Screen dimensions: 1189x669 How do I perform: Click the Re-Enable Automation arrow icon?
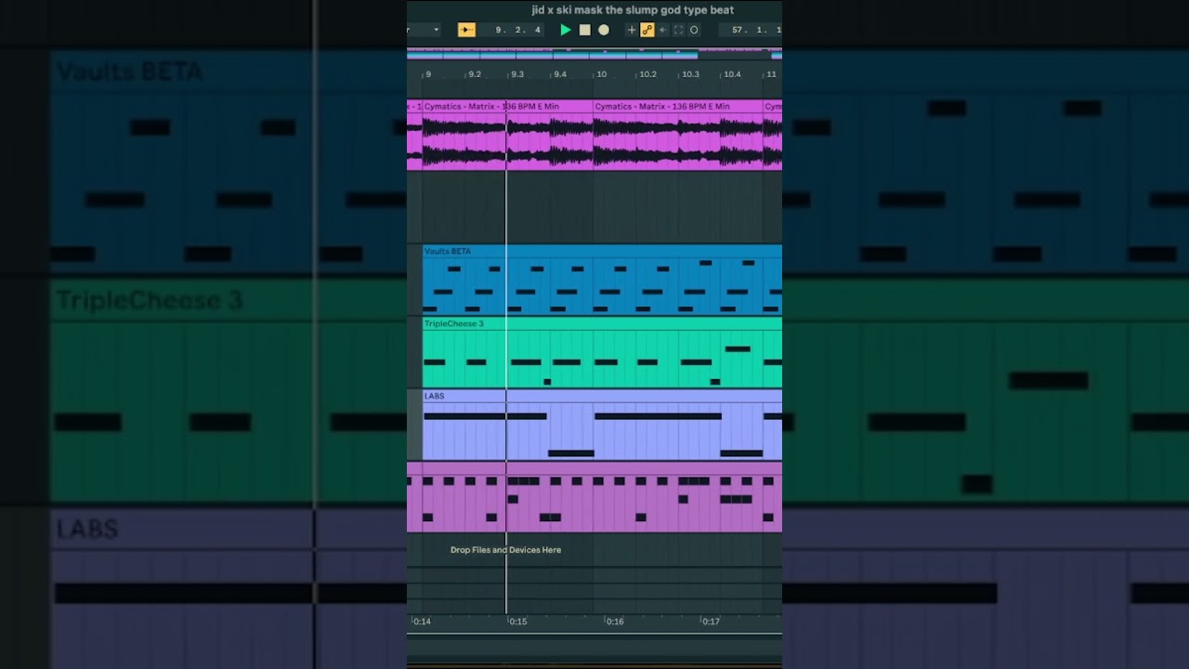pos(663,30)
